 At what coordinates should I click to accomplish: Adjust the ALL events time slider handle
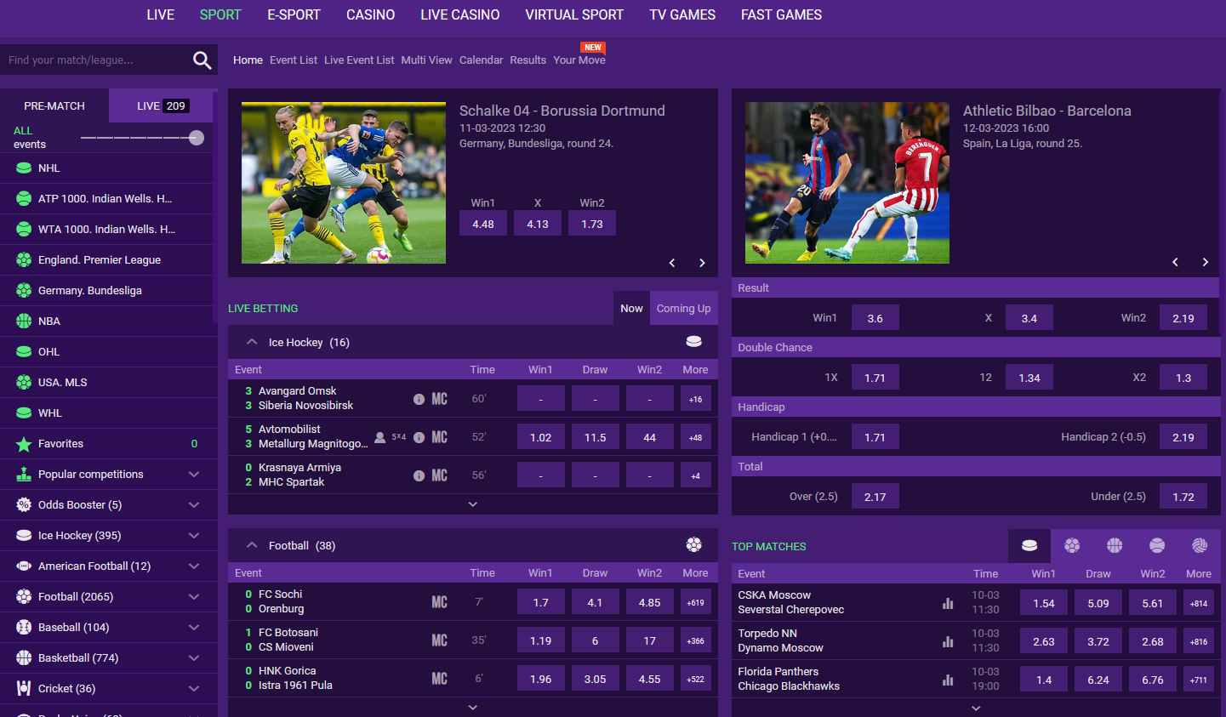197,138
